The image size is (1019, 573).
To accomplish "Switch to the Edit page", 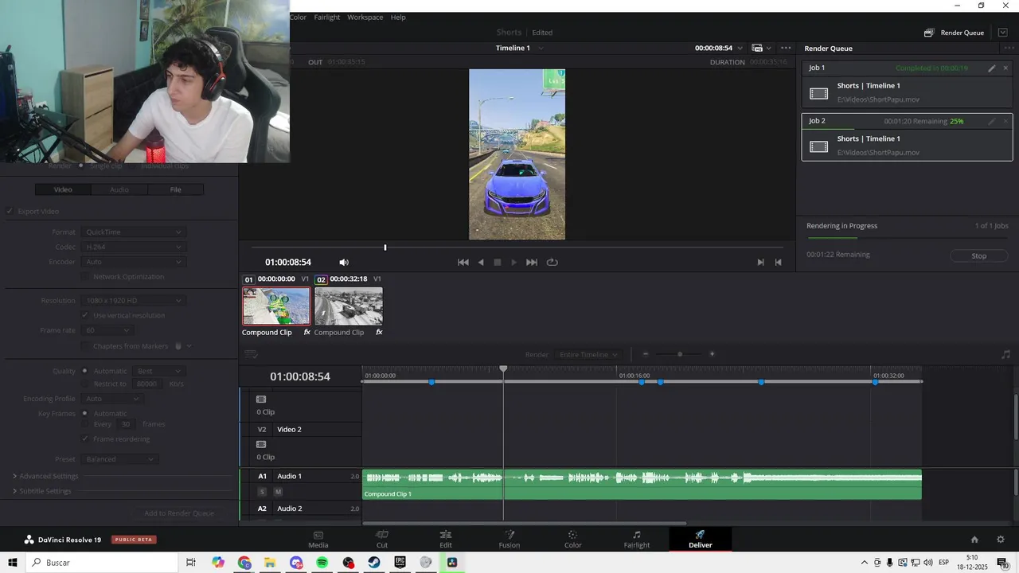I will pyautogui.click(x=446, y=539).
